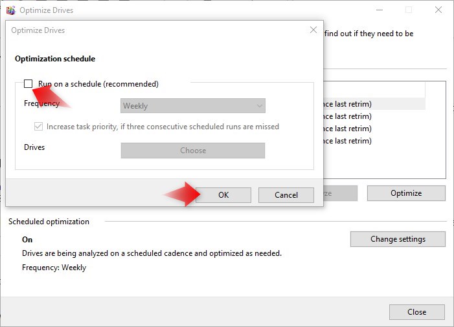This screenshot has height=327, width=454.
Task: Click the Close button at bottom right
Action: pyautogui.click(x=416, y=312)
